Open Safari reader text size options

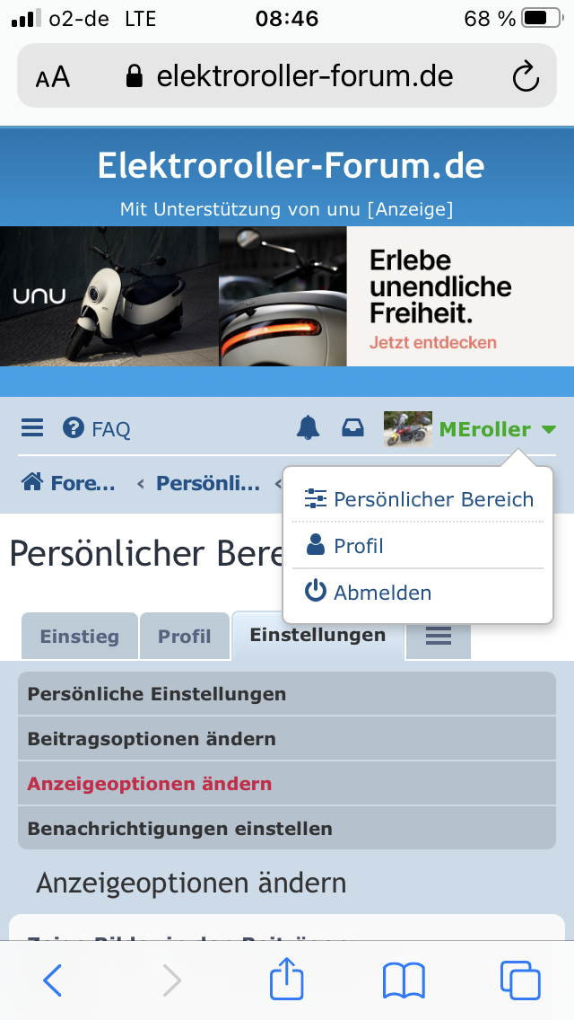tap(53, 77)
